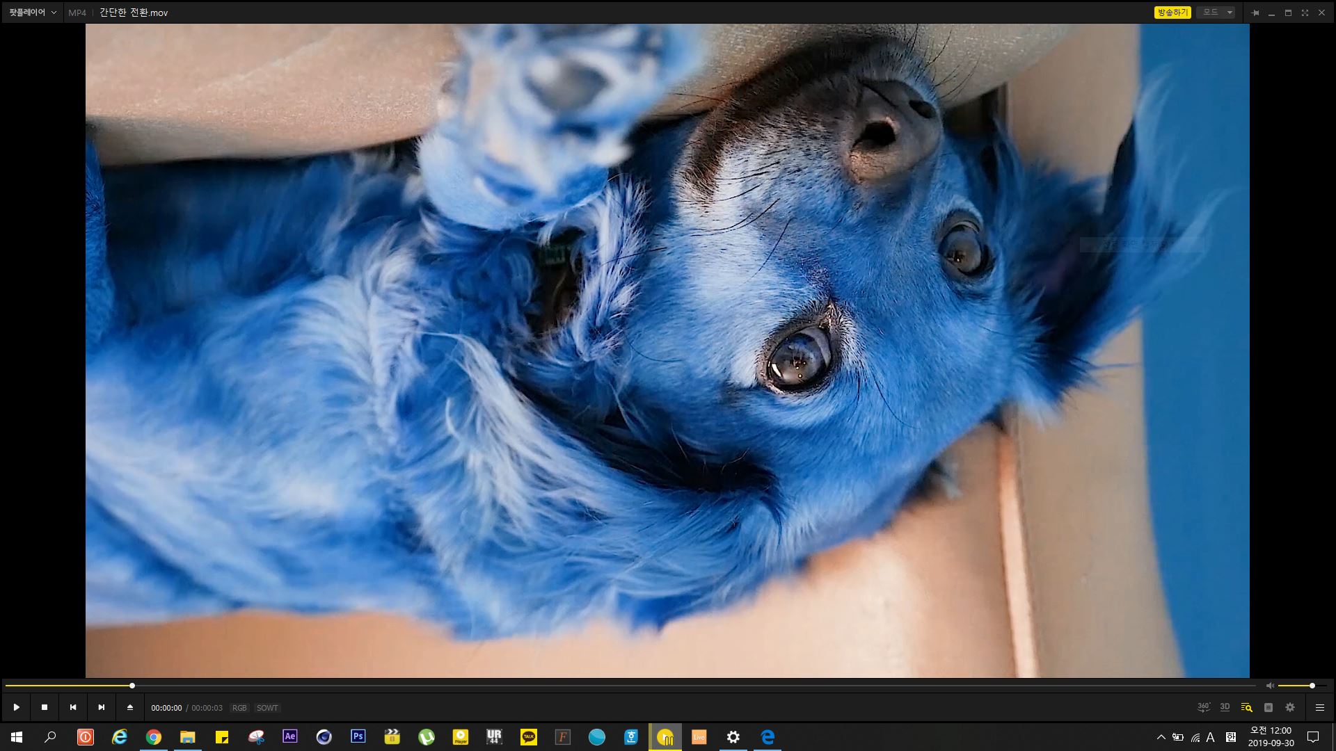Click the volume slider handle
Screen dimensions: 1336x751
click(x=1312, y=686)
